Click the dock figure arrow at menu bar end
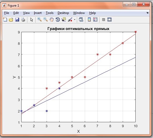 (147, 13)
